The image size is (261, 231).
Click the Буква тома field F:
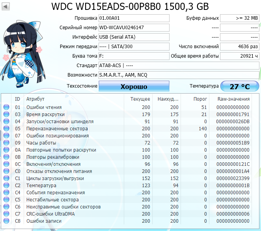[x=134, y=56]
